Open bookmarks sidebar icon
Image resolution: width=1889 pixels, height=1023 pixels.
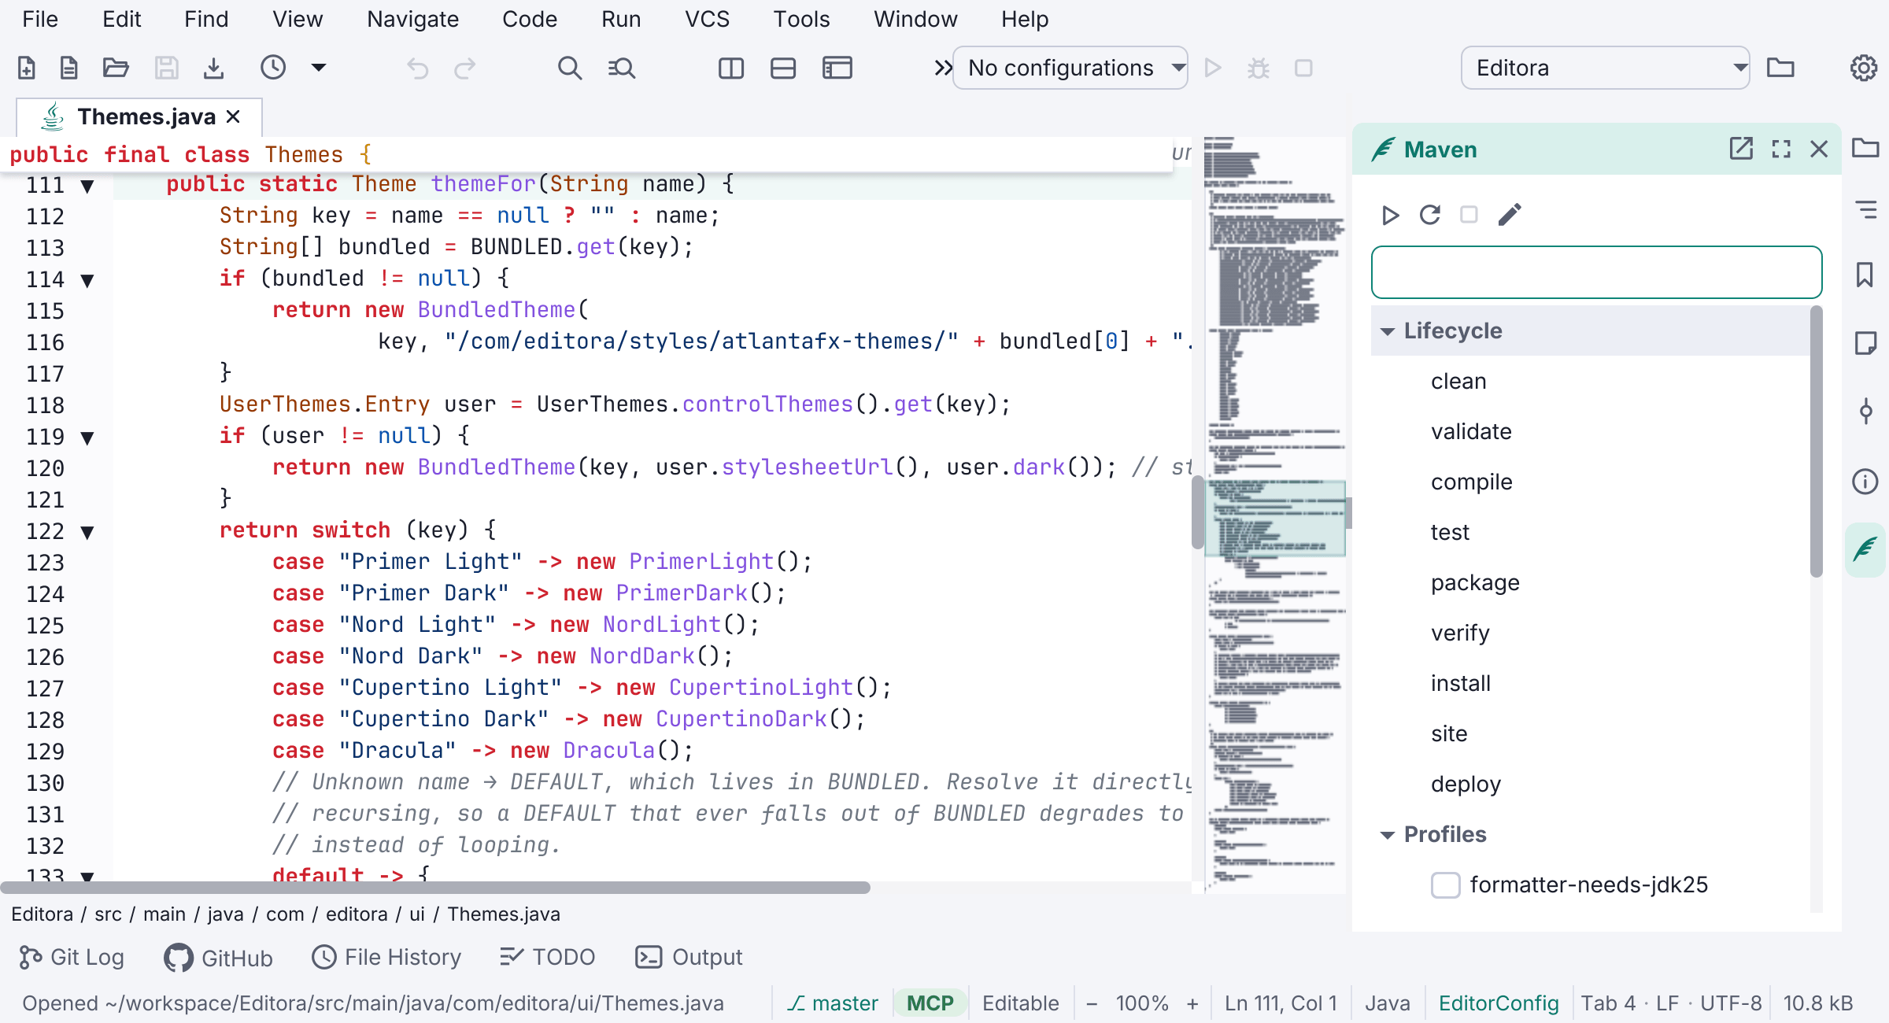(x=1865, y=275)
